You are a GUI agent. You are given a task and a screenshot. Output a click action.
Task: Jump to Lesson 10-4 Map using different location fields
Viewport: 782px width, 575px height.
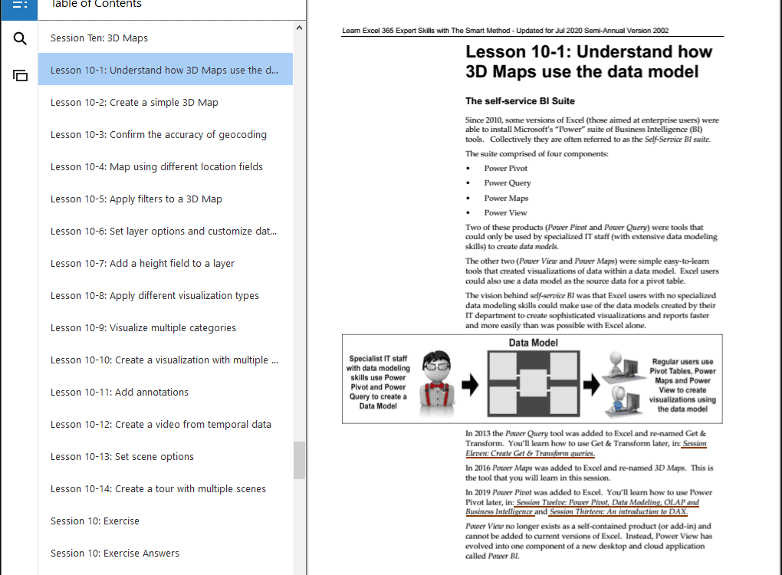point(166,166)
